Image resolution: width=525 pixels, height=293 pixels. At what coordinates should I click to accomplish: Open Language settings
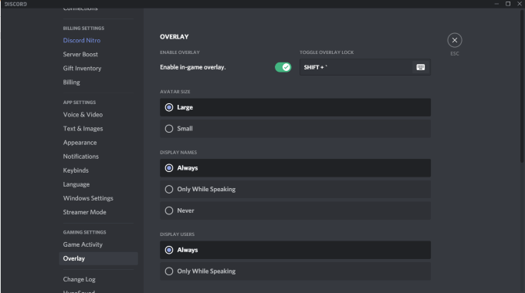point(76,184)
